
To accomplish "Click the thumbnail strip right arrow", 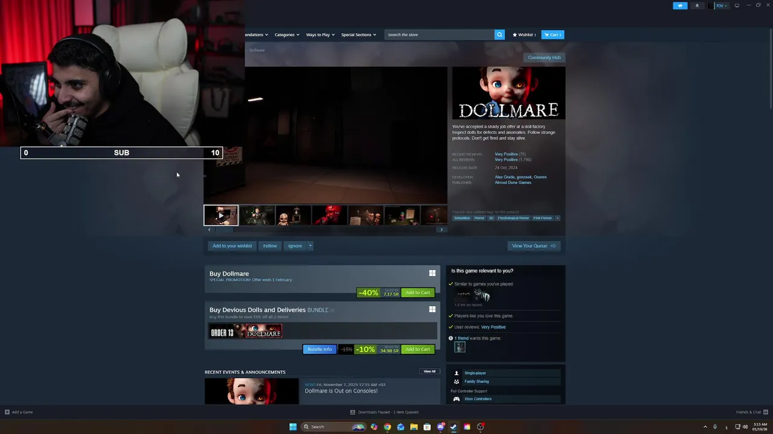I will (441, 230).
